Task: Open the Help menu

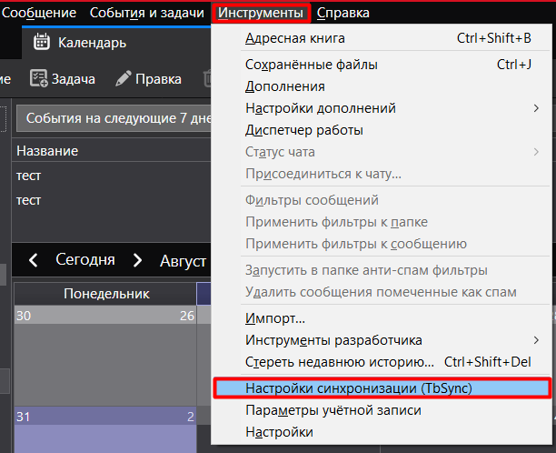Action: (x=344, y=13)
